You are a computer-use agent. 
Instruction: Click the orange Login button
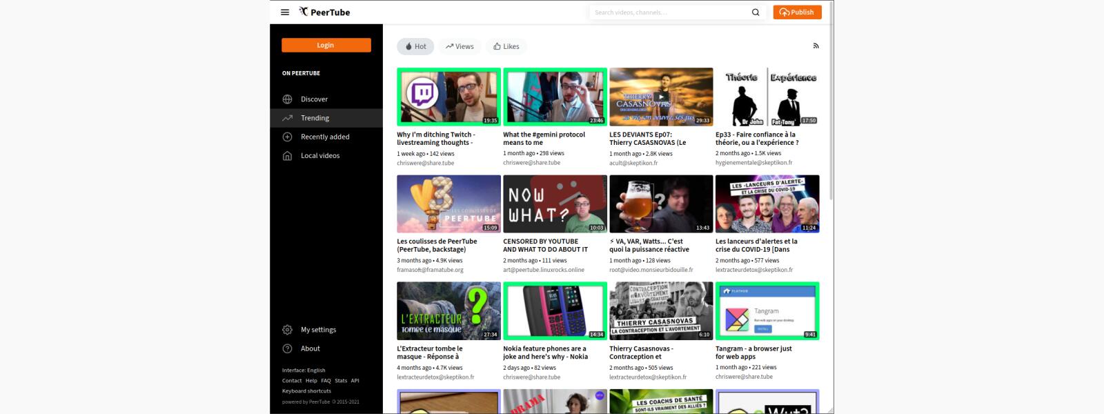[326, 46]
